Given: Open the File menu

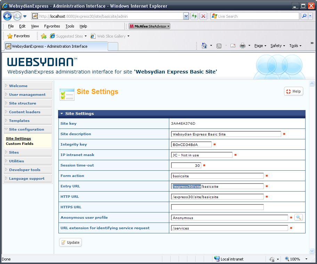Looking at the screenshot, I should (11, 26).
